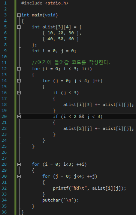
Task: Click the '{ 40, 50, 60 }' row
Action: (61, 39)
